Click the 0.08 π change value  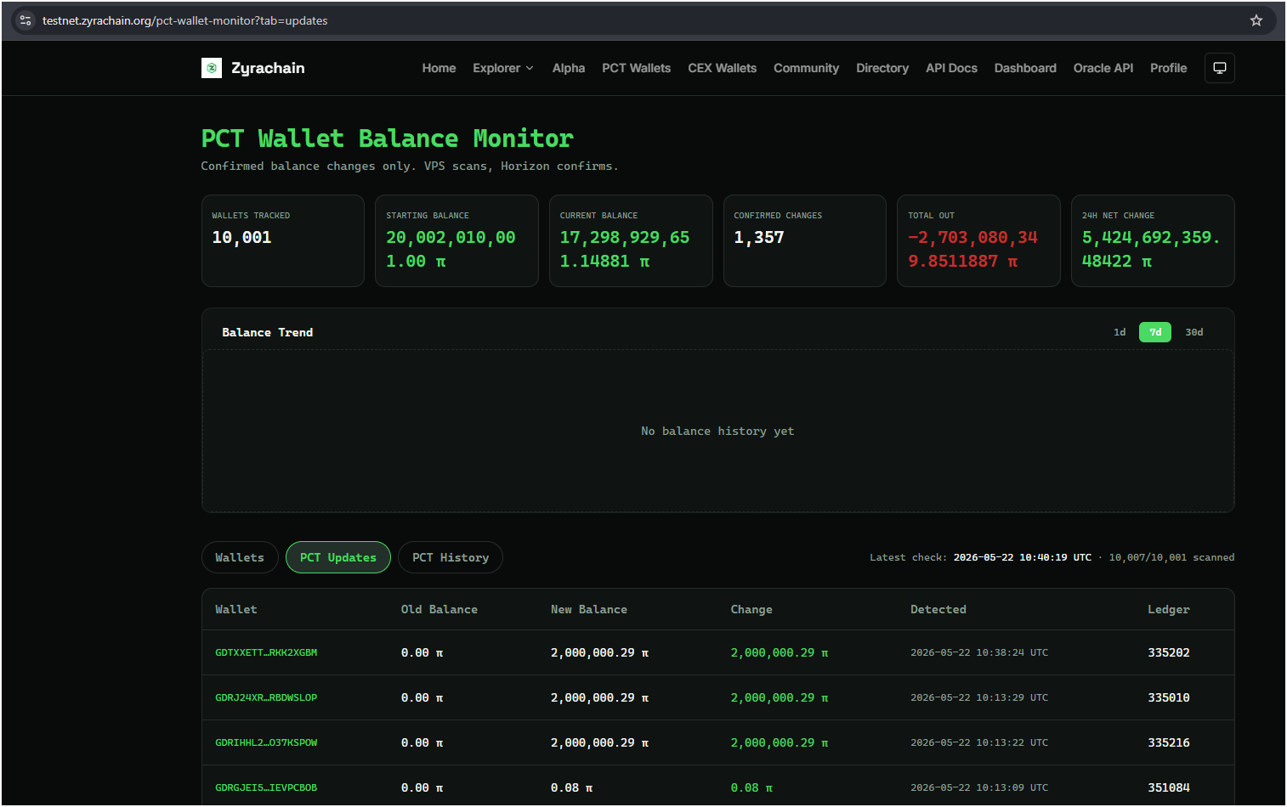pos(751,787)
